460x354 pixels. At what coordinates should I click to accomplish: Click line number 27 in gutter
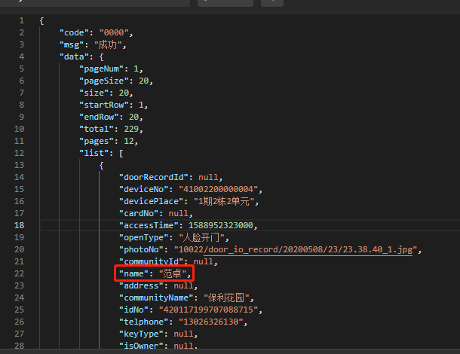[x=19, y=334]
